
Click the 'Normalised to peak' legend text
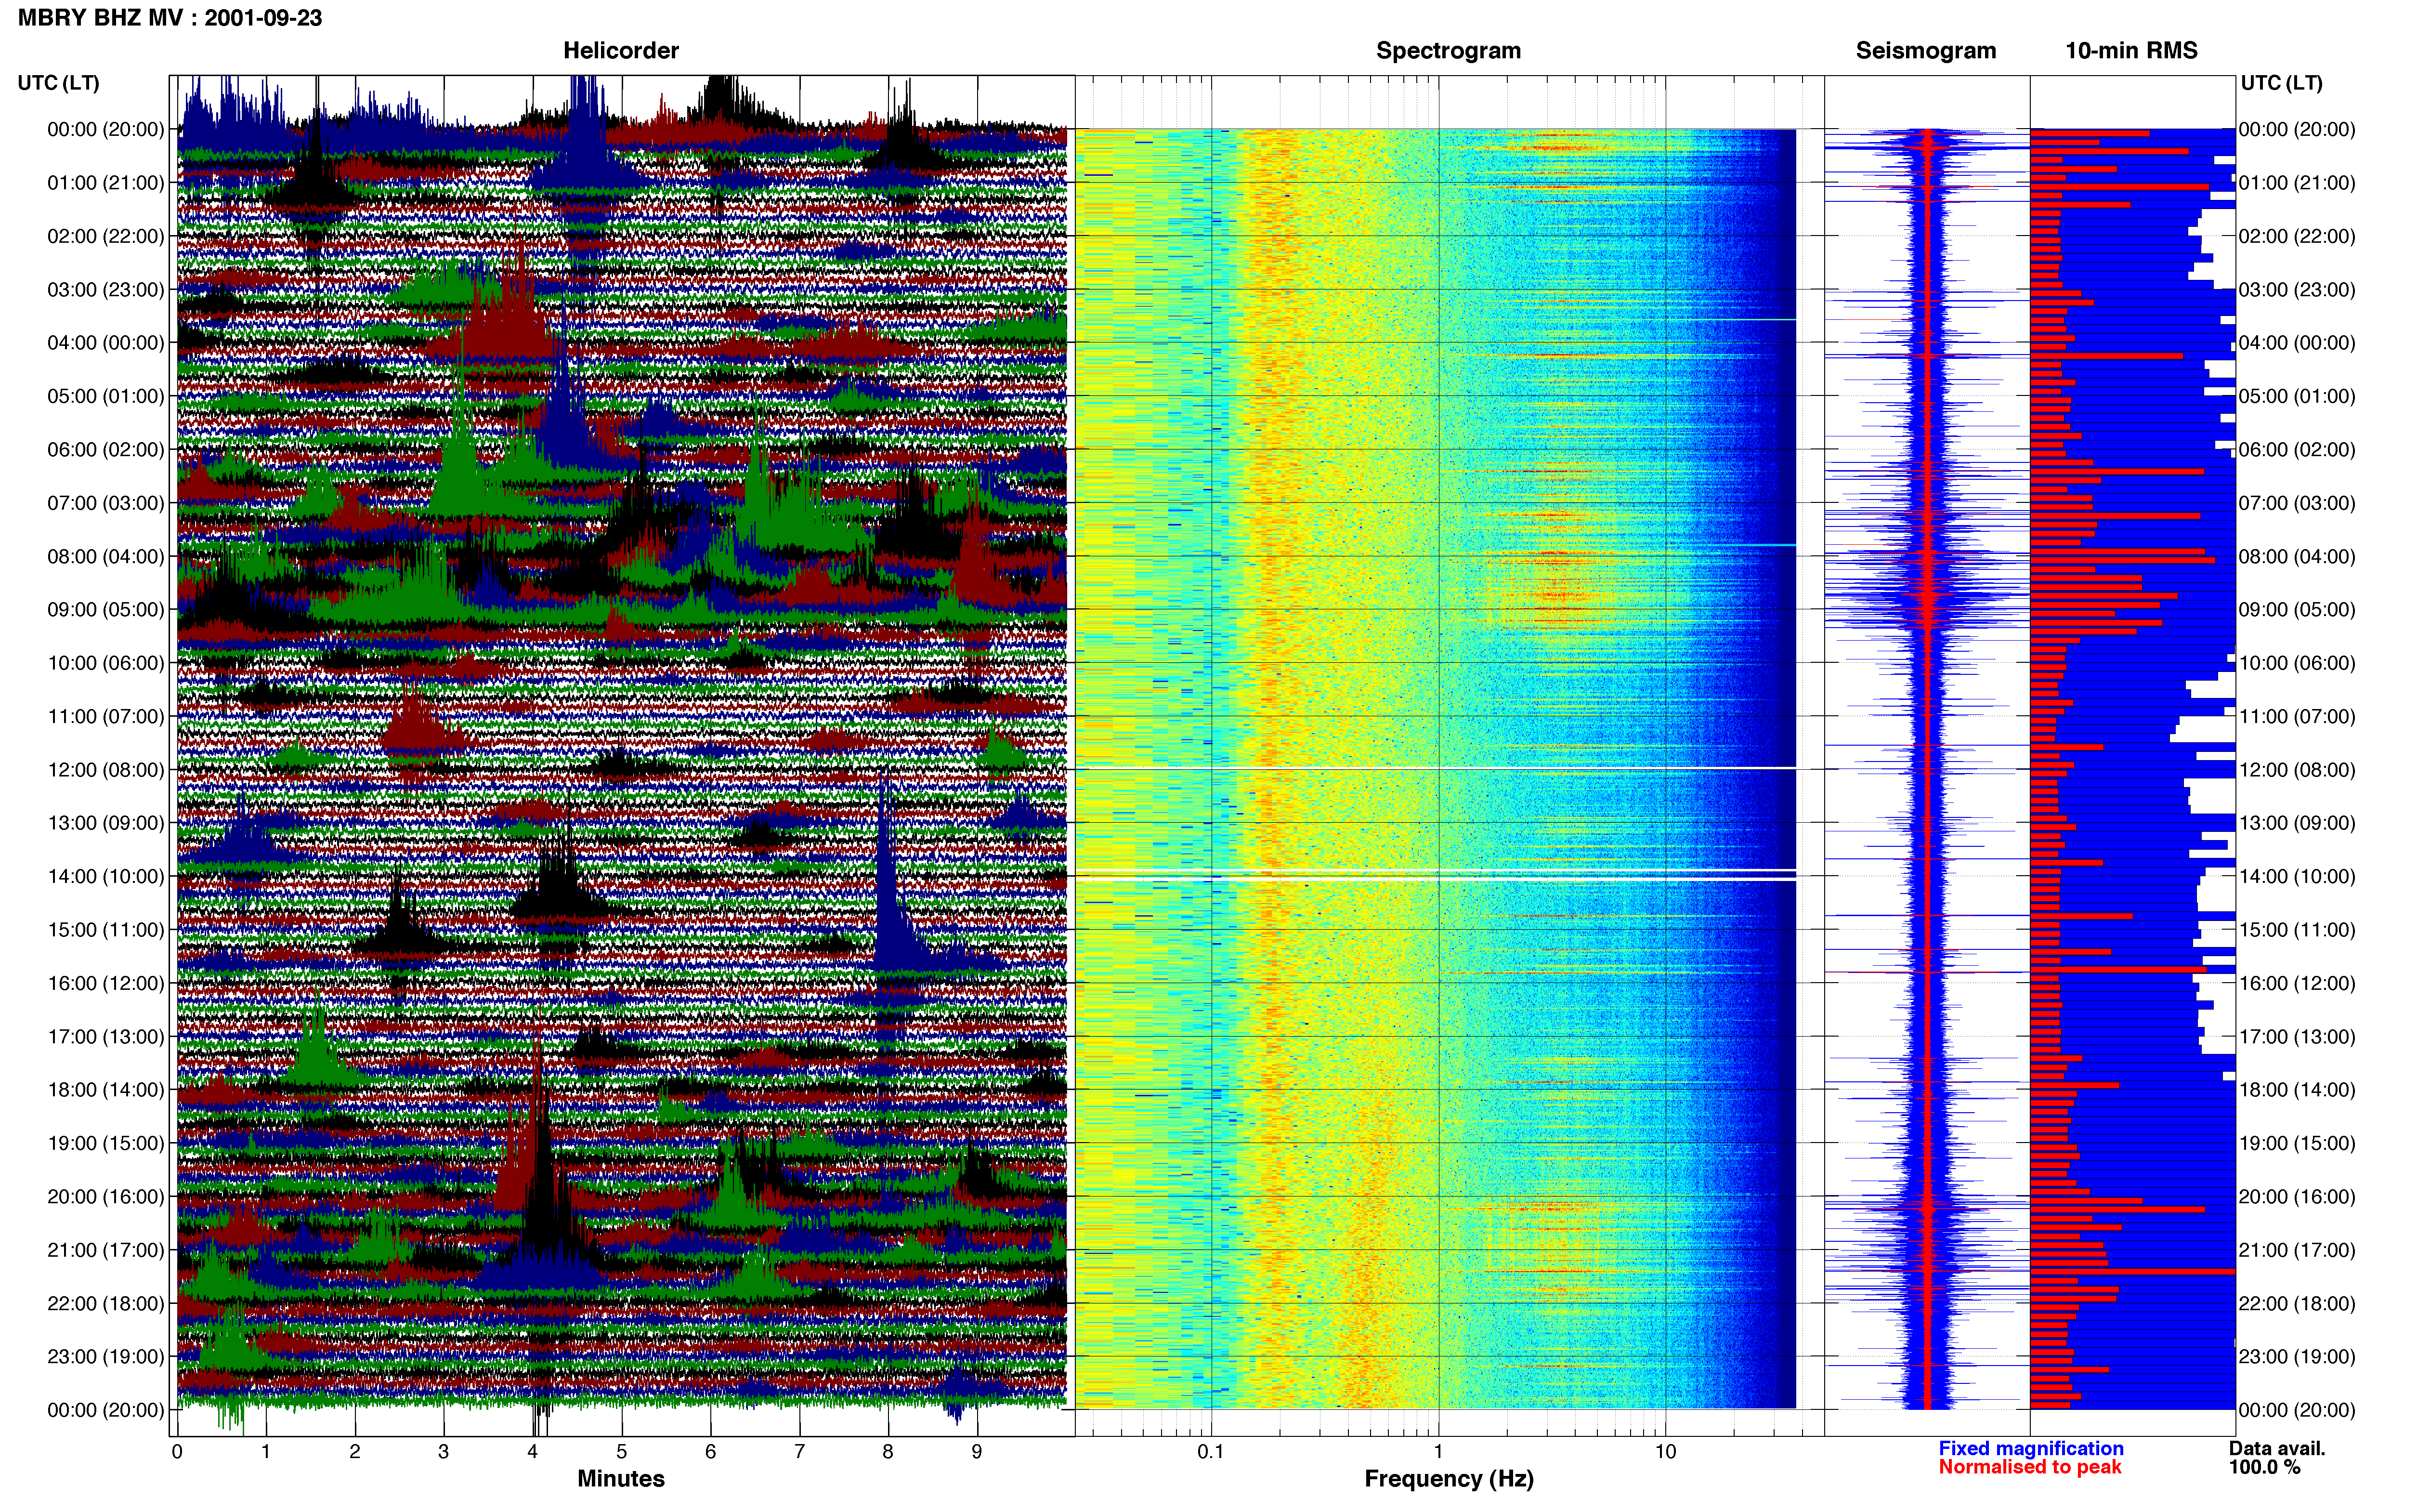click(2030, 1467)
